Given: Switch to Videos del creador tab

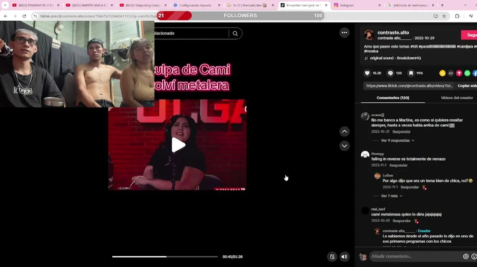Looking at the screenshot, I should click(x=457, y=98).
